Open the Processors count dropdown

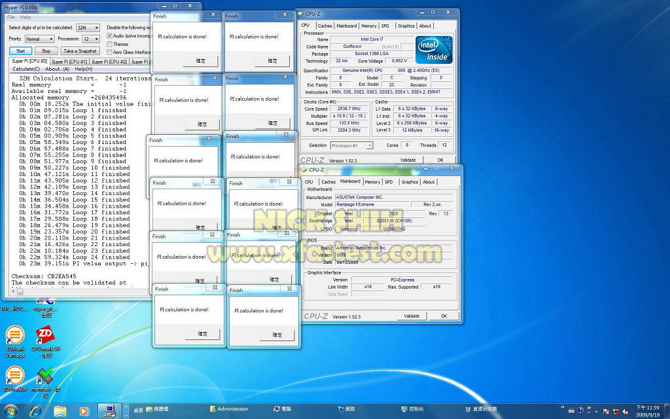(x=96, y=39)
